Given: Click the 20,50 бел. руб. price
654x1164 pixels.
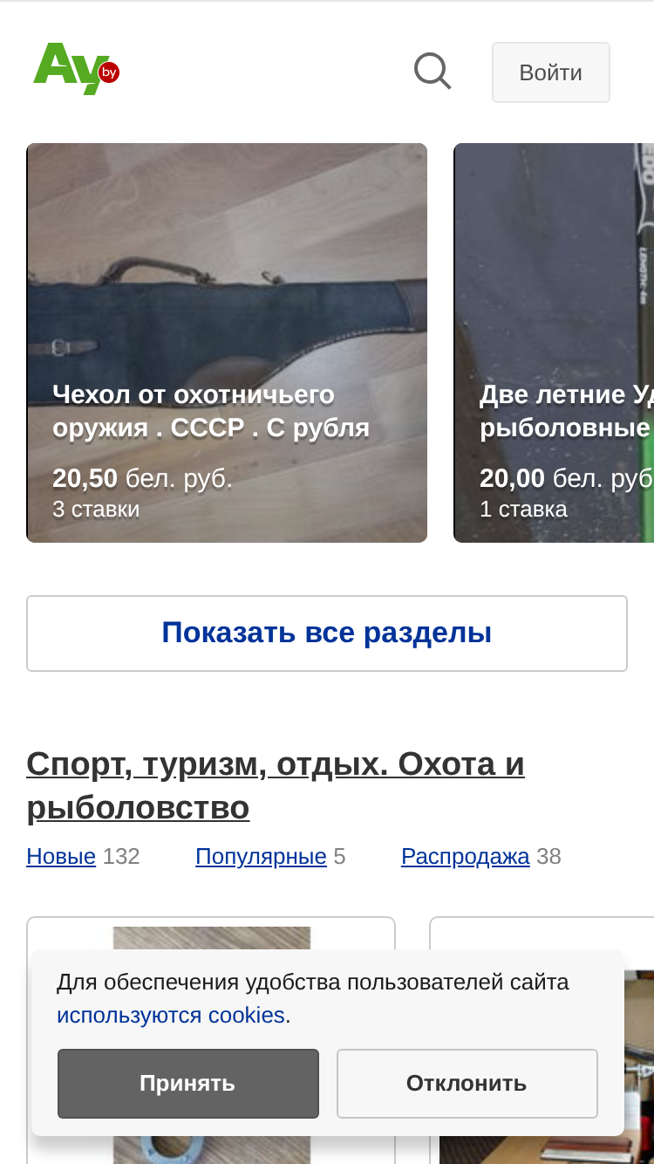Looking at the screenshot, I should coord(142,479).
